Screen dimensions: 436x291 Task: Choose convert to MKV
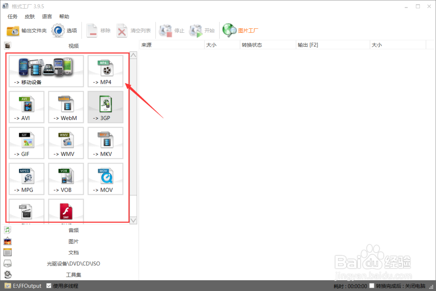coord(106,143)
